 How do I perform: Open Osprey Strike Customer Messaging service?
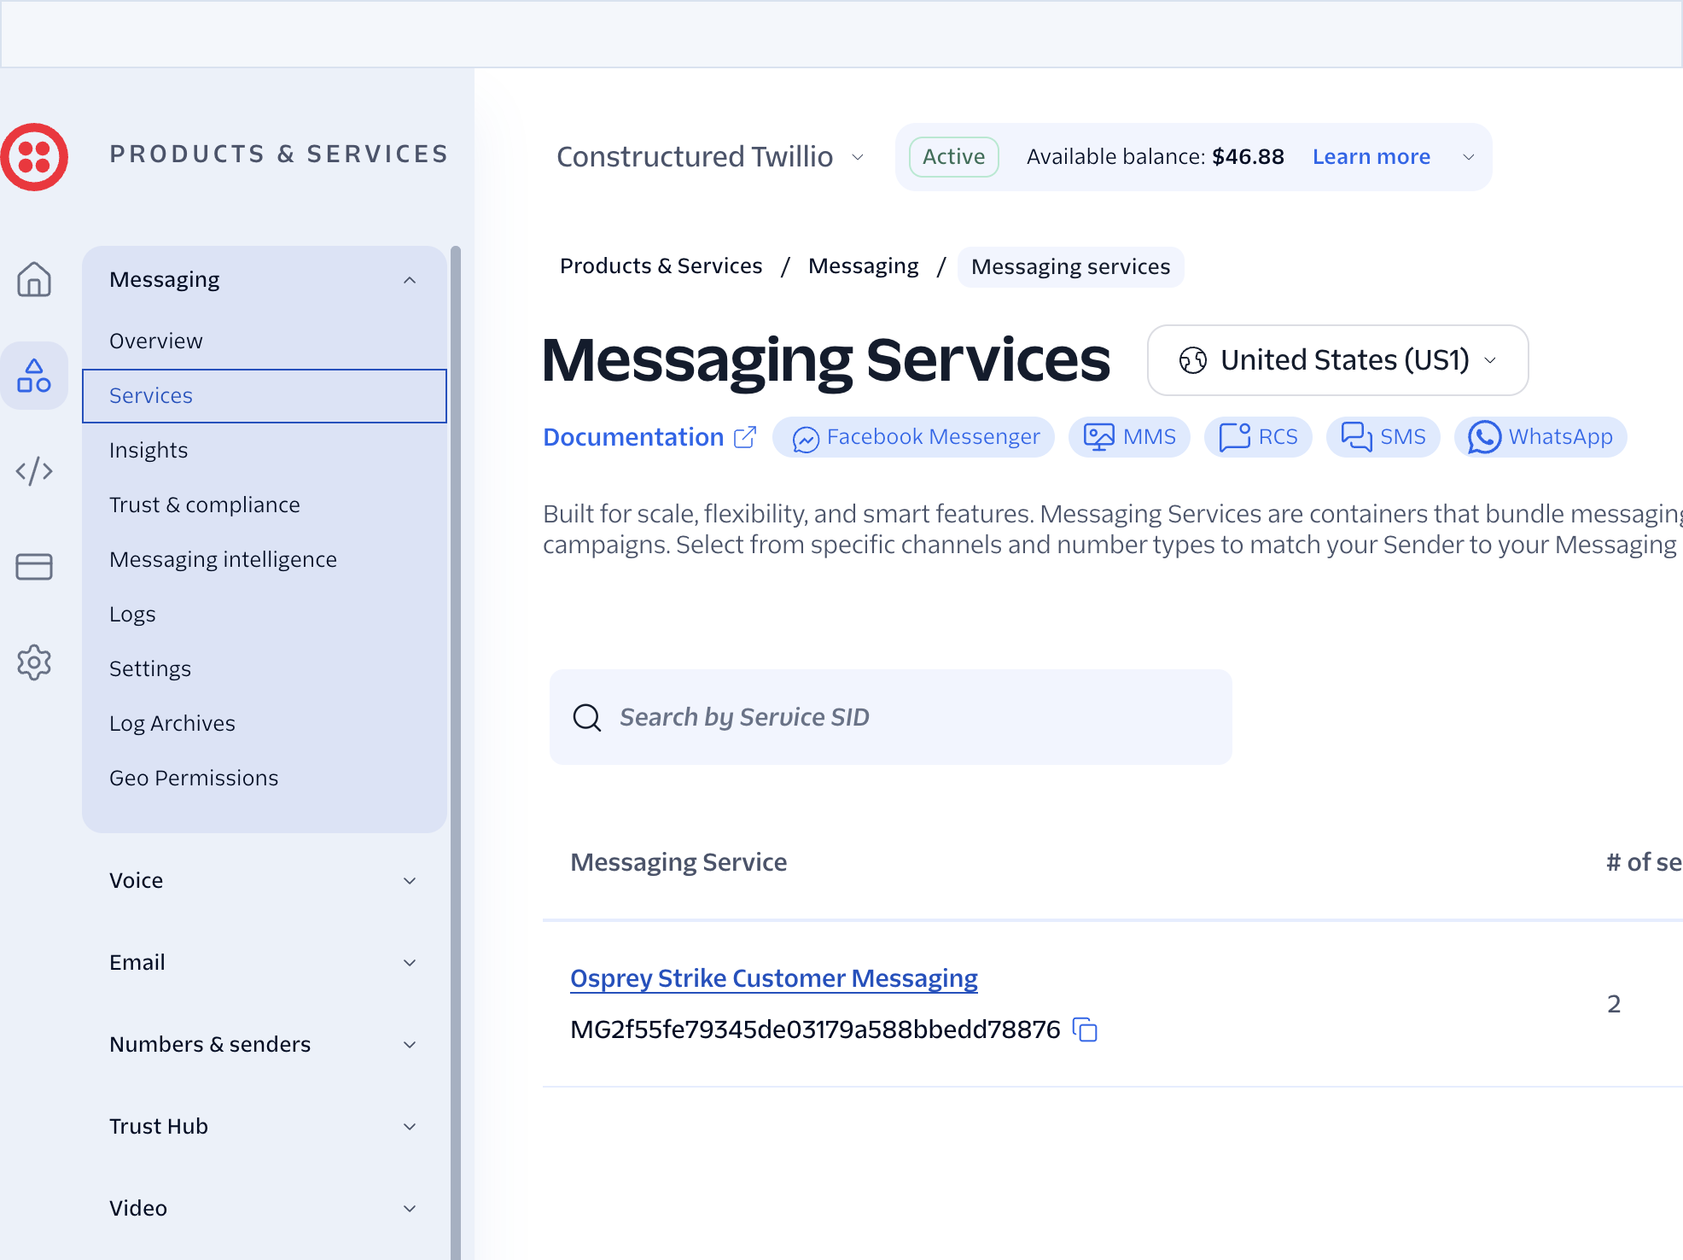(x=774, y=978)
